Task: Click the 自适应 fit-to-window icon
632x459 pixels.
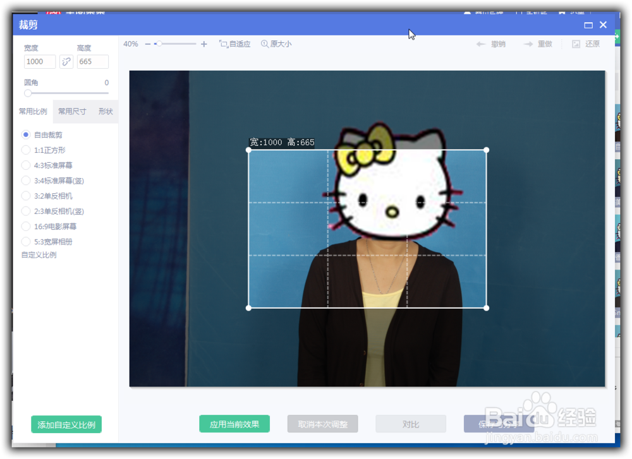Action: coord(224,44)
